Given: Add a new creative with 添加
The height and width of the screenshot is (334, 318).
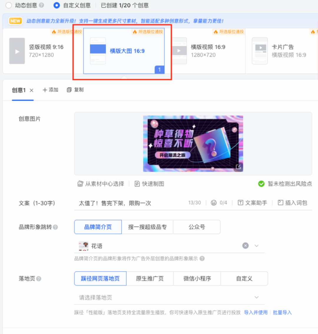Looking at the screenshot, I should point(51,90).
